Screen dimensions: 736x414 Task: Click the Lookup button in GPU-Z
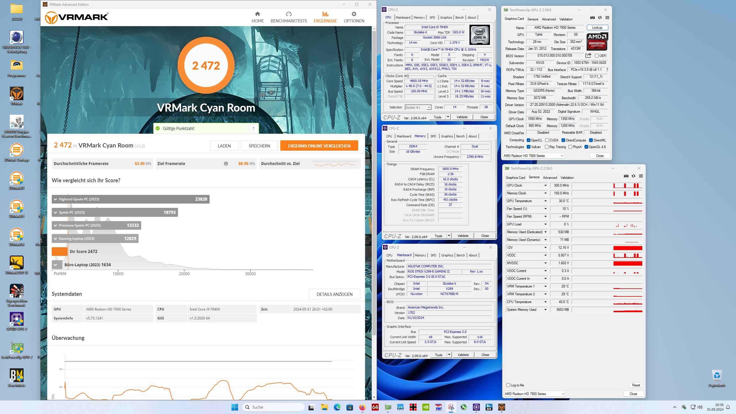coord(597,28)
